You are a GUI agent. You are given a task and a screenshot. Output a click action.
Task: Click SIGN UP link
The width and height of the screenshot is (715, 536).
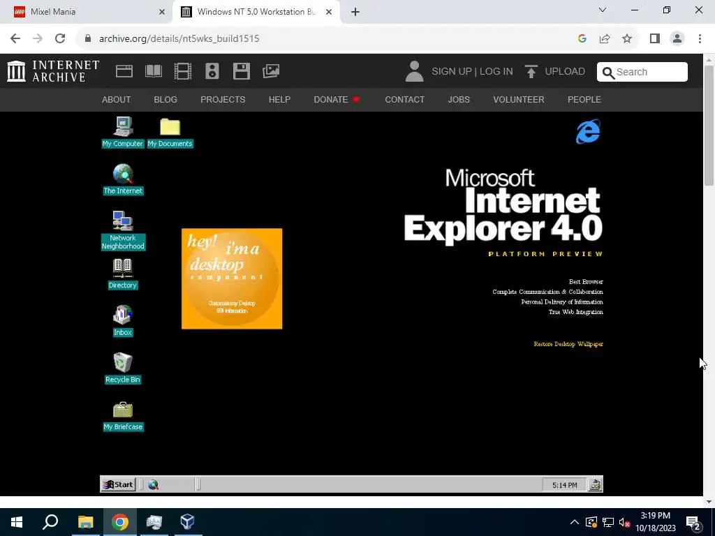(x=452, y=72)
